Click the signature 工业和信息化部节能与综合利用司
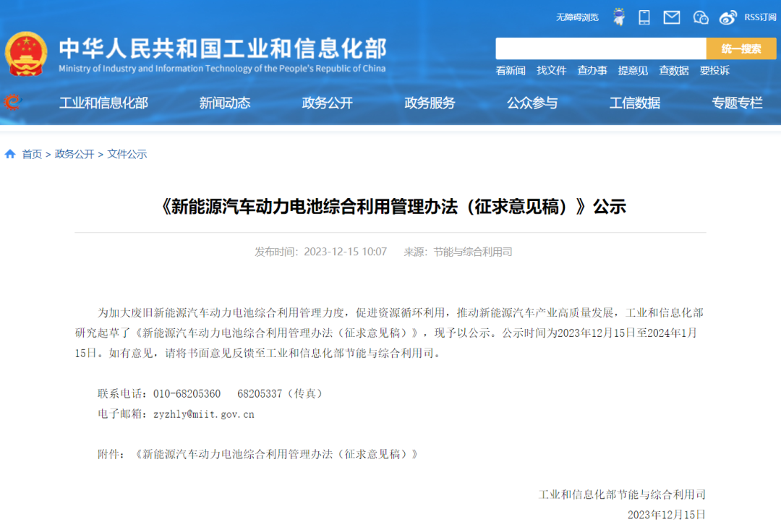The image size is (781, 522). click(622, 494)
